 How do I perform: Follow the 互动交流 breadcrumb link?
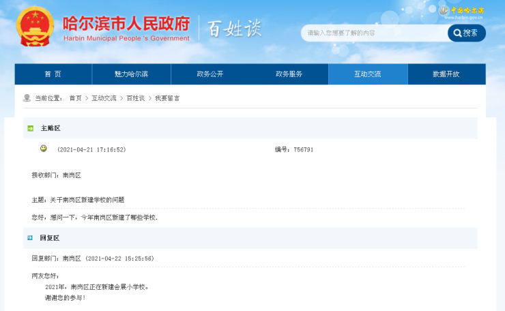tap(104, 98)
